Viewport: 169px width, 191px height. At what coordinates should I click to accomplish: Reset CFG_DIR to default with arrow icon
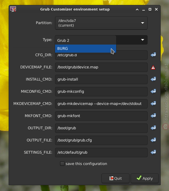pyautogui.click(x=153, y=55)
